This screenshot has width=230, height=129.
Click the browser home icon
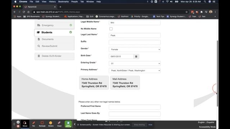28,12
